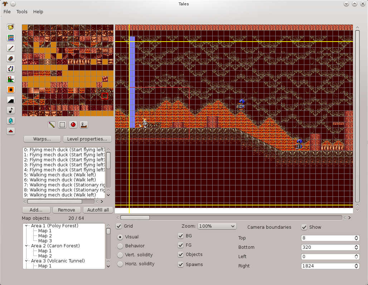Collapse Area 1 (Poloy Forest) tree node
This screenshot has width=368, height=285.
26,226
